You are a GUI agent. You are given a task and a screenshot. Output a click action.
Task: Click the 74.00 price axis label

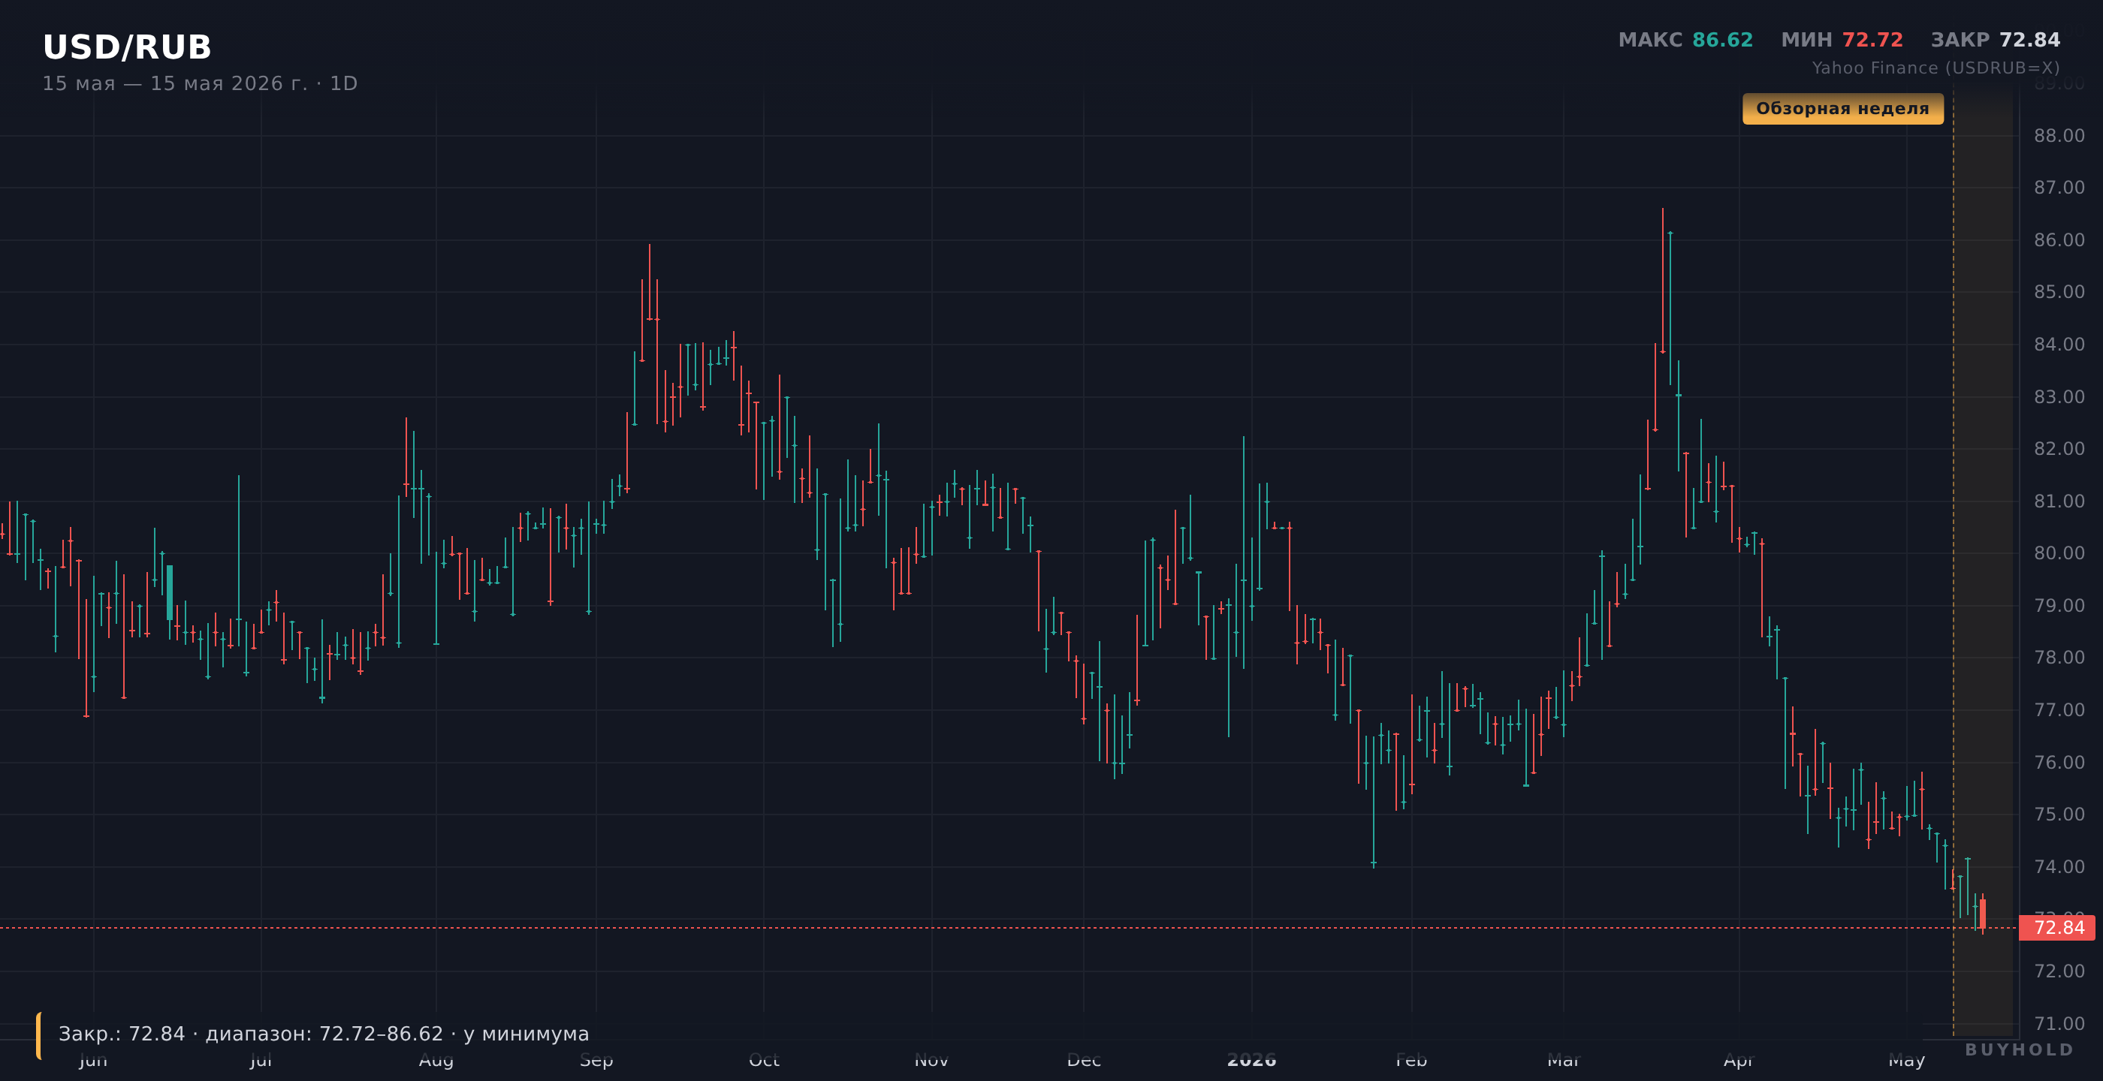tap(2059, 866)
